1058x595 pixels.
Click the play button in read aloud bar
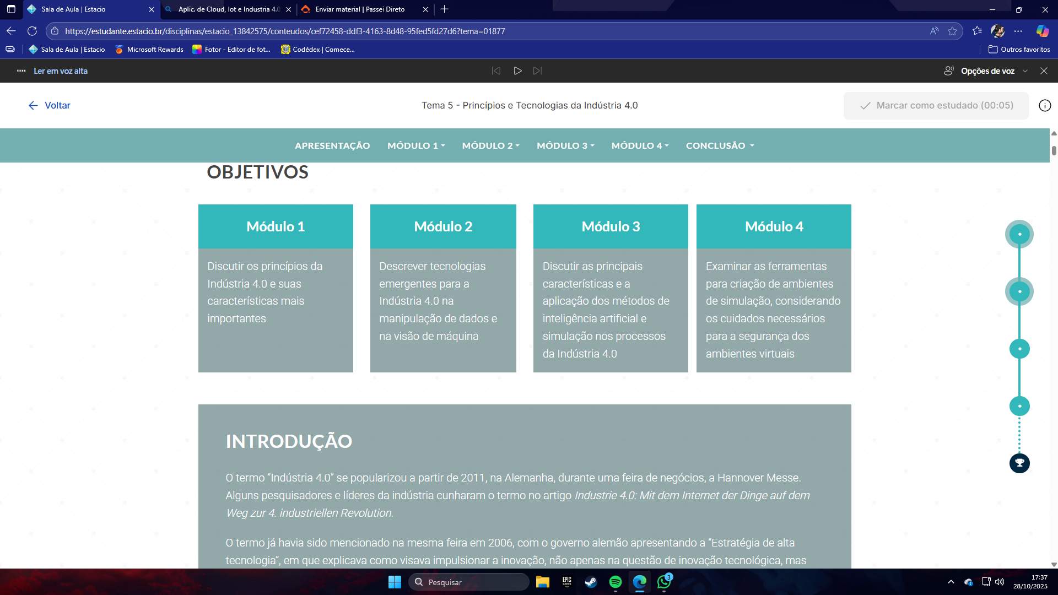point(517,71)
